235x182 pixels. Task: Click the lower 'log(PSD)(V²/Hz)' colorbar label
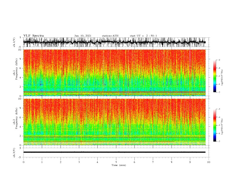222,126
